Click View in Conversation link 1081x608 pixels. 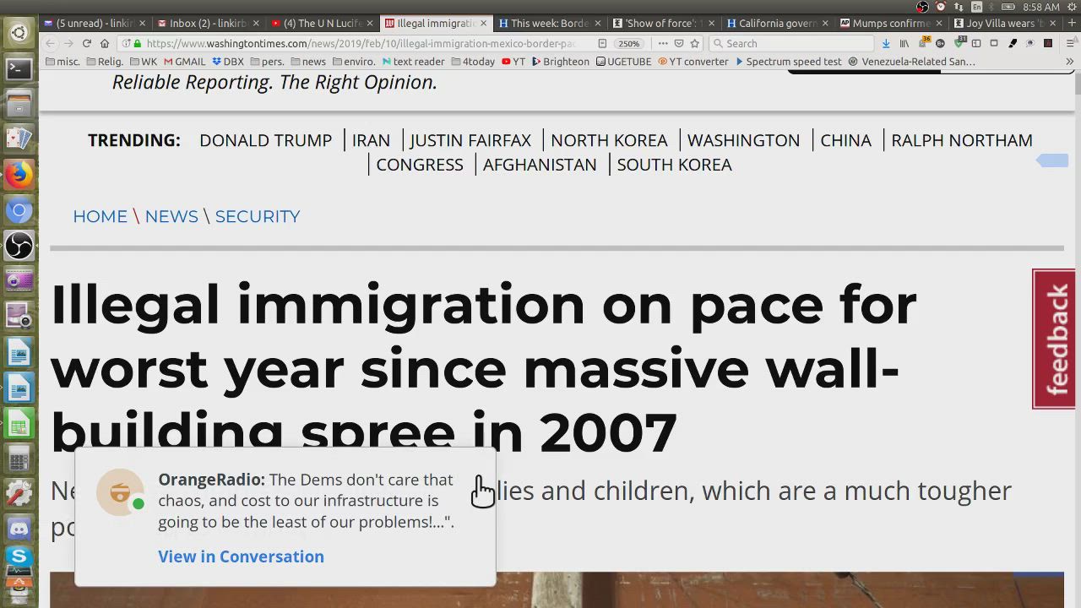point(241,556)
